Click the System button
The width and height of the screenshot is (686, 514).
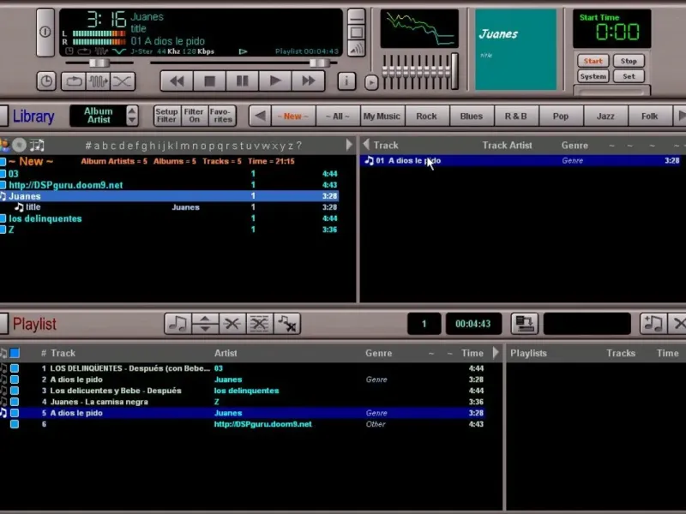point(593,76)
